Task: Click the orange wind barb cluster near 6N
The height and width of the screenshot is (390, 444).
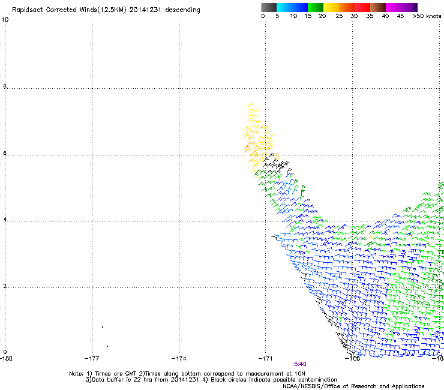Action: point(247,147)
